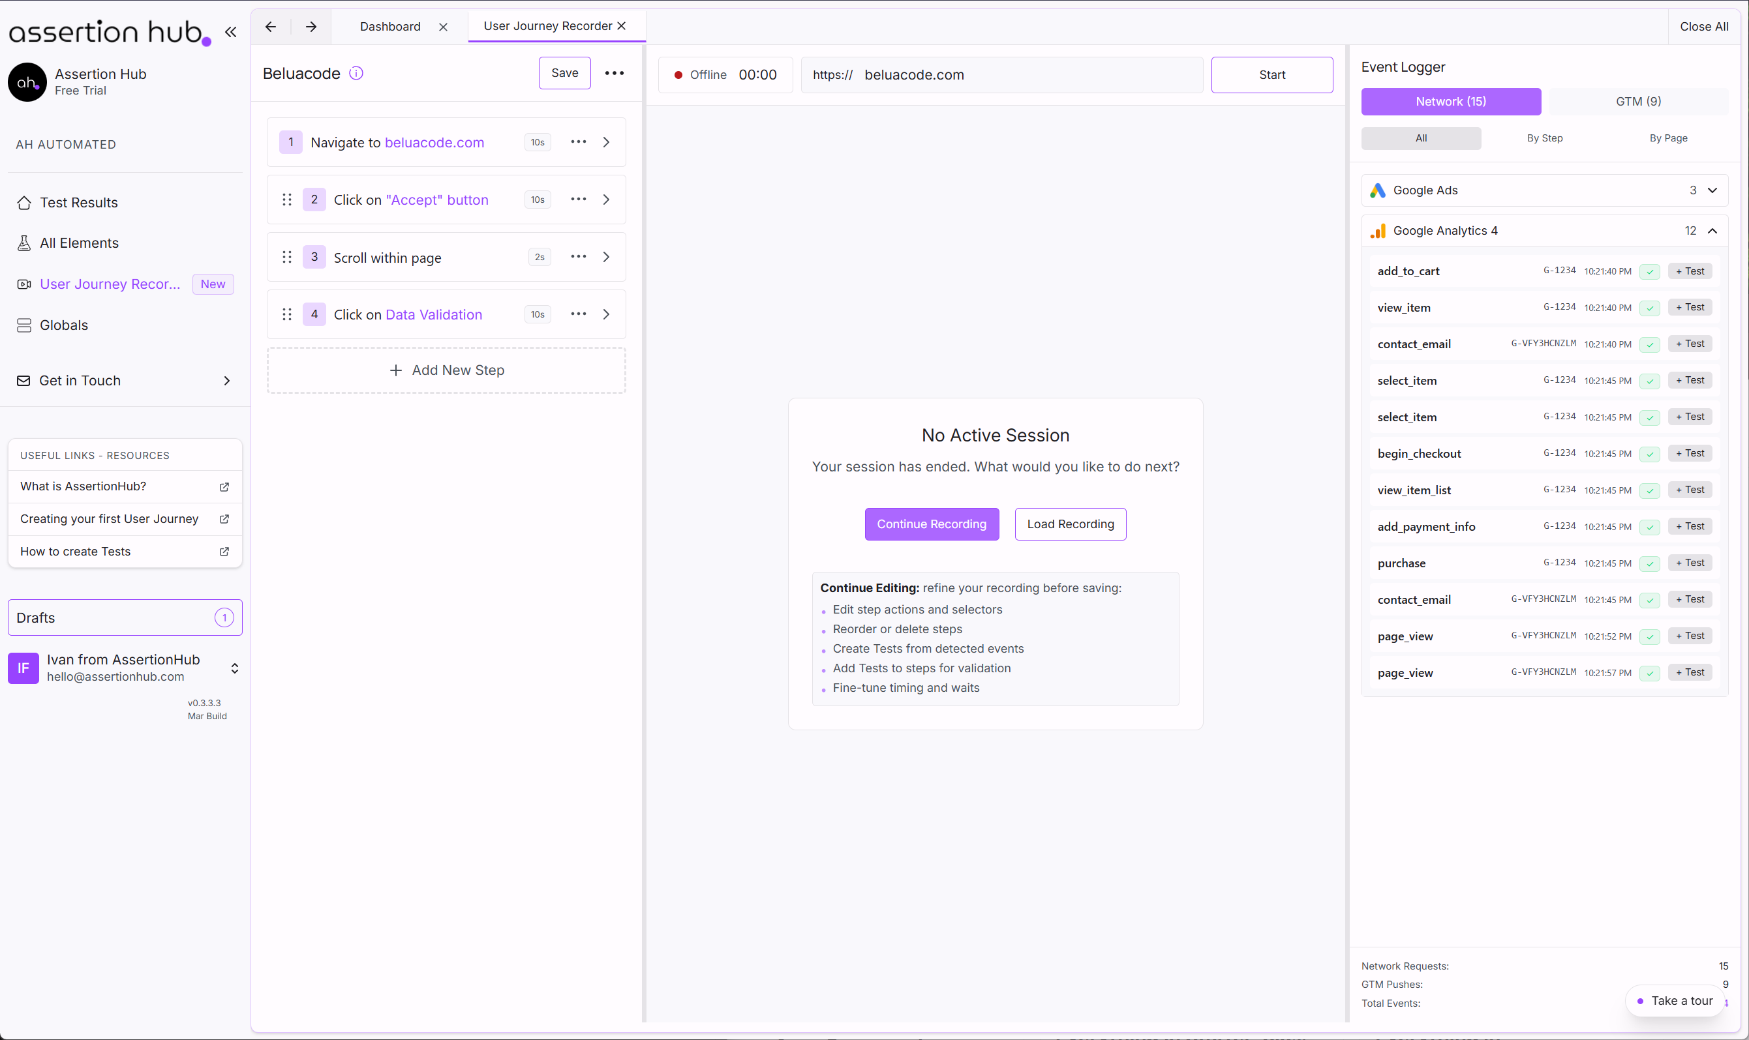Select the By Step filter
The width and height of the screenshot is (1749, 1040).
tap(1544, 138)
